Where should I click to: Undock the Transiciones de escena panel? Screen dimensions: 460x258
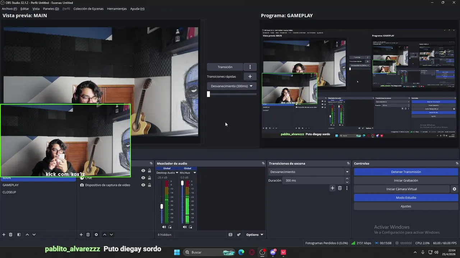tap(348, 163)
